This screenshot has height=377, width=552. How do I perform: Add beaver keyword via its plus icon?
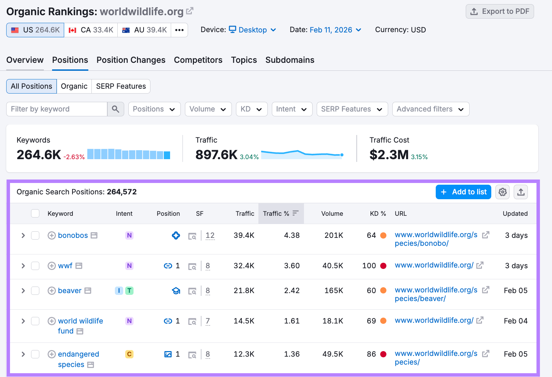tap(52, 291)
